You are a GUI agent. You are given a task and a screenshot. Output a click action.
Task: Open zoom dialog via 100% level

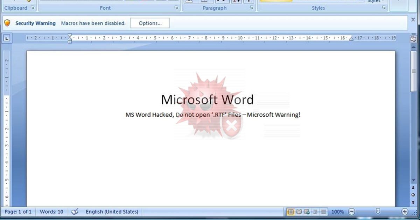tap(337, 212)
